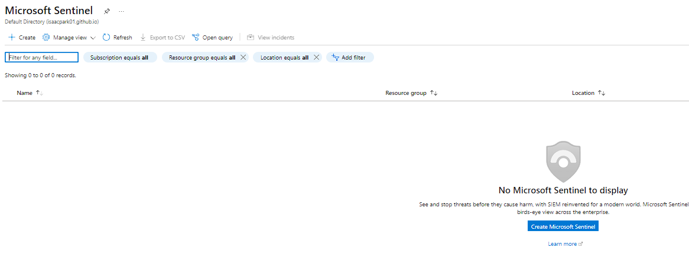This screenshot has height=270, width=689.
Task: Click the Create toolbar label
Action: pos(27,38)
